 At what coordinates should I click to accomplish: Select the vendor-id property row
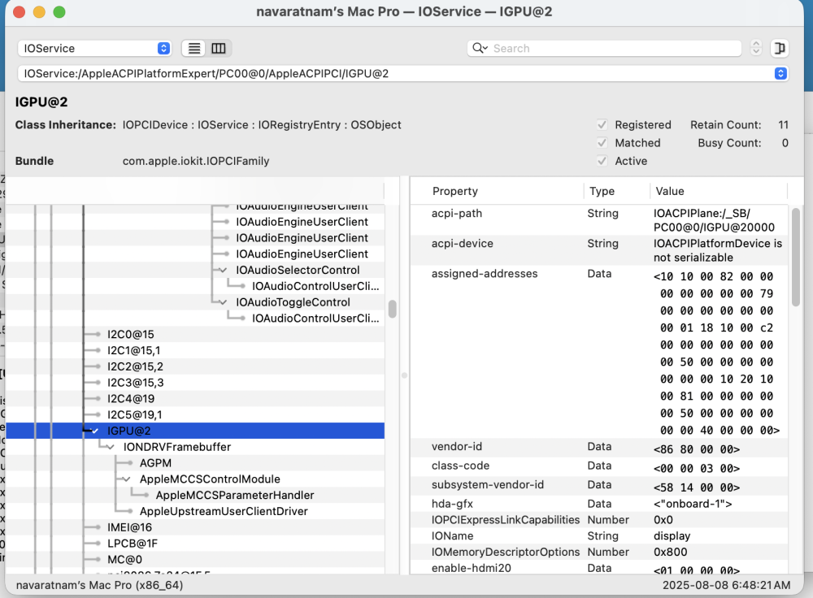click(x=599, y=447)
